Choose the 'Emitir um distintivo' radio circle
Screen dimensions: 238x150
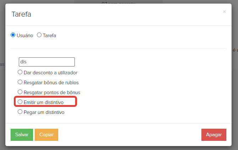point(20,102)
